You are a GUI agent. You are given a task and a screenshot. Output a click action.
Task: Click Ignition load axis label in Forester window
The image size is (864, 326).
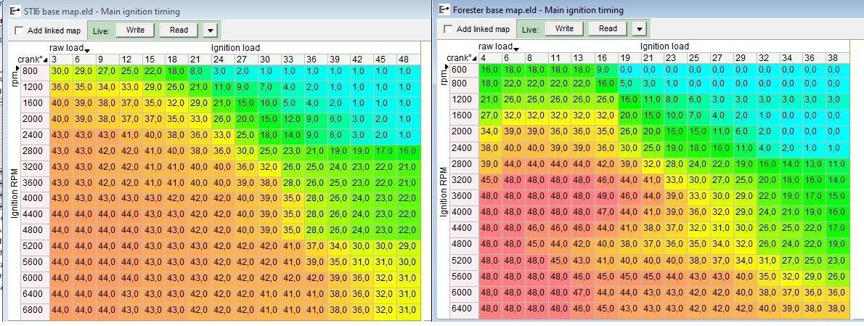point(664,46)
